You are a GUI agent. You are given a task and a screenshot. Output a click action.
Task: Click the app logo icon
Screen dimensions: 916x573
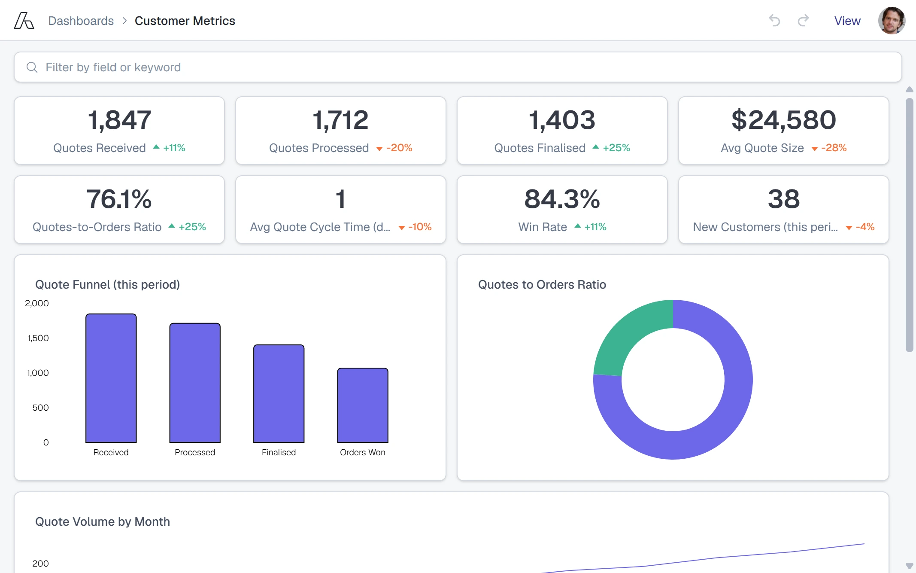click(x=24, y=21)
